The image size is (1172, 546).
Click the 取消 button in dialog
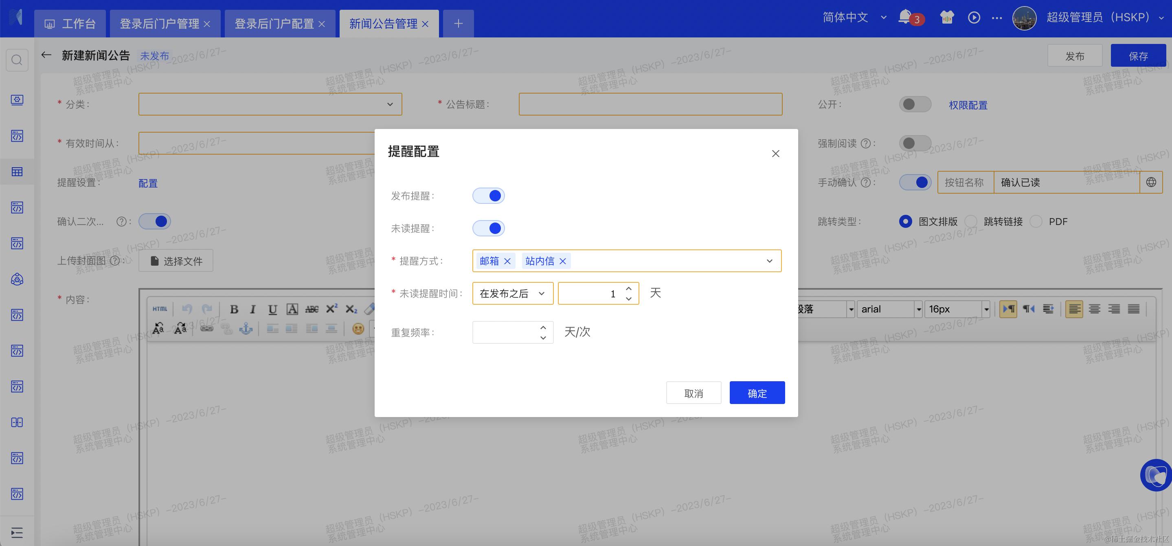tap(694, 393)
